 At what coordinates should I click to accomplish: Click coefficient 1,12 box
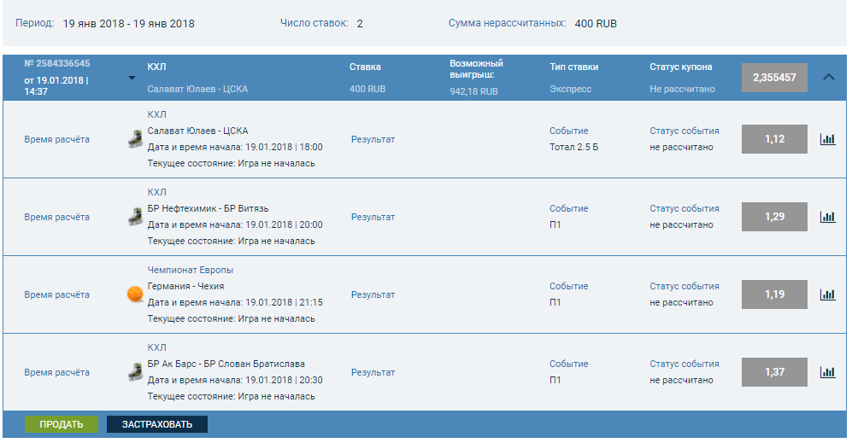774,139
